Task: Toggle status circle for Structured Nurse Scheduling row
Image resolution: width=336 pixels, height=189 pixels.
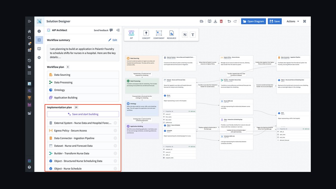Action: [x=115, y=161]
